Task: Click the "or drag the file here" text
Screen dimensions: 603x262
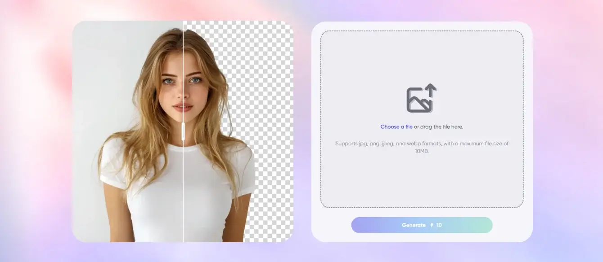Action: point(439,127)
